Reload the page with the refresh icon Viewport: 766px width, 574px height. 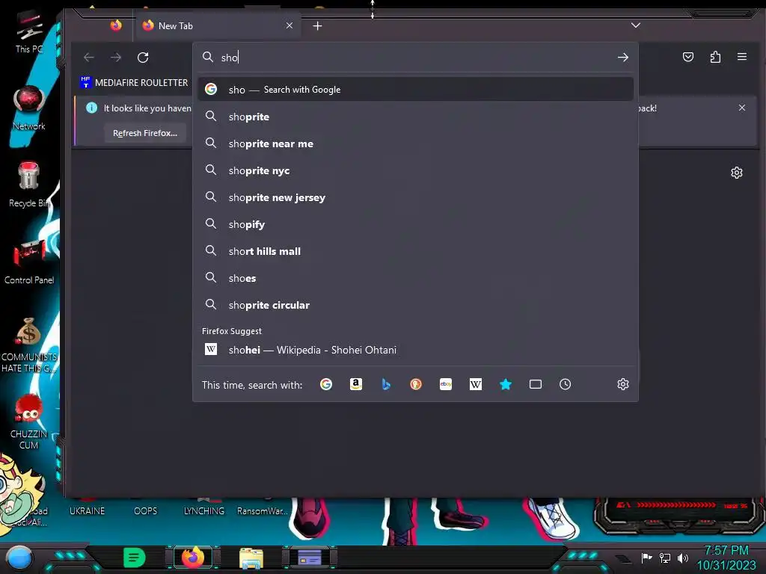click(x=143, y=58)
